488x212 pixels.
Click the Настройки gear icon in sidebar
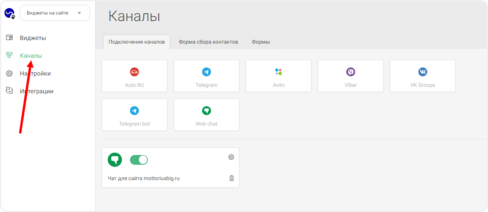pos(9,73)
